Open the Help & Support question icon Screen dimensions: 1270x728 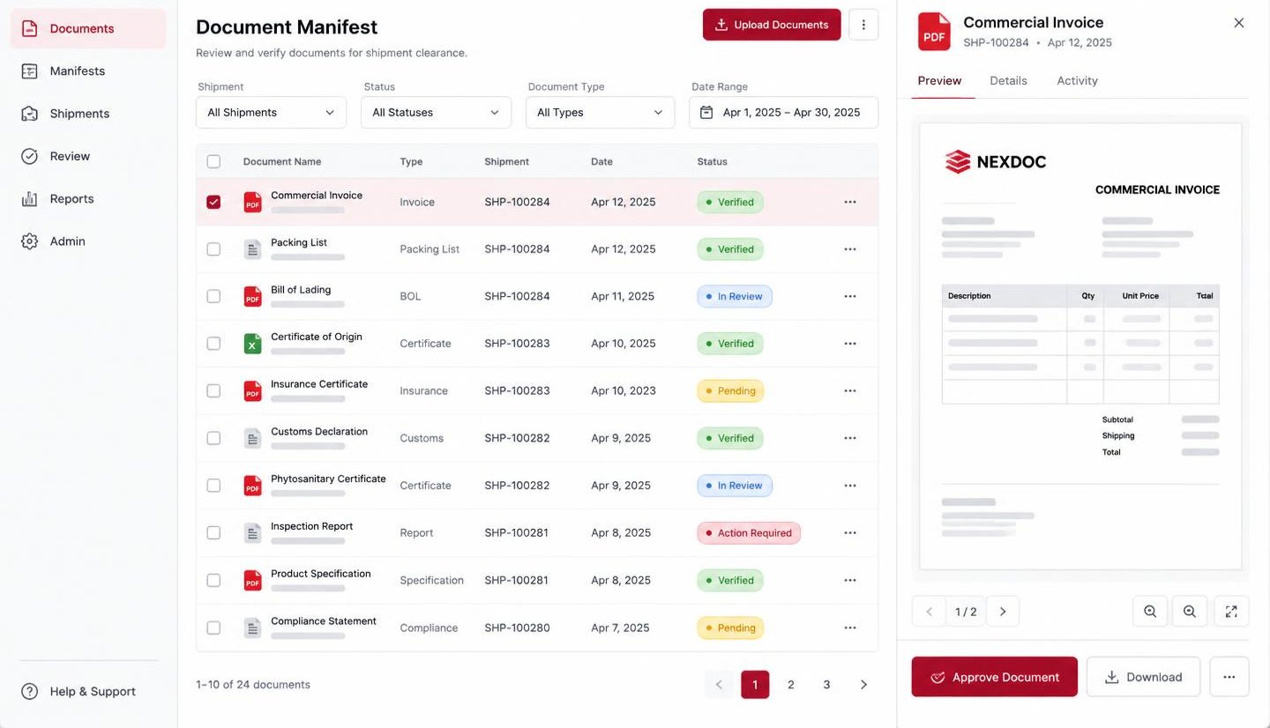click(29, 692)
